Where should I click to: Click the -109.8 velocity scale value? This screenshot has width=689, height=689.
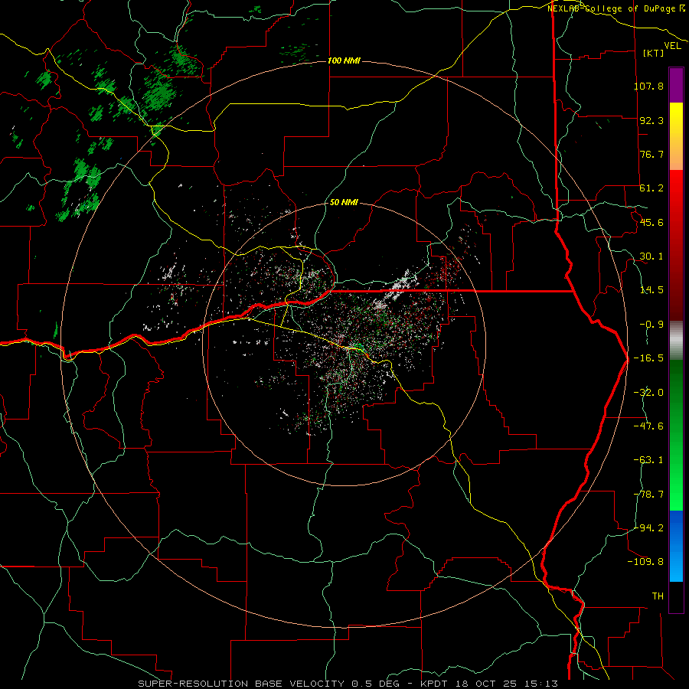645,562
